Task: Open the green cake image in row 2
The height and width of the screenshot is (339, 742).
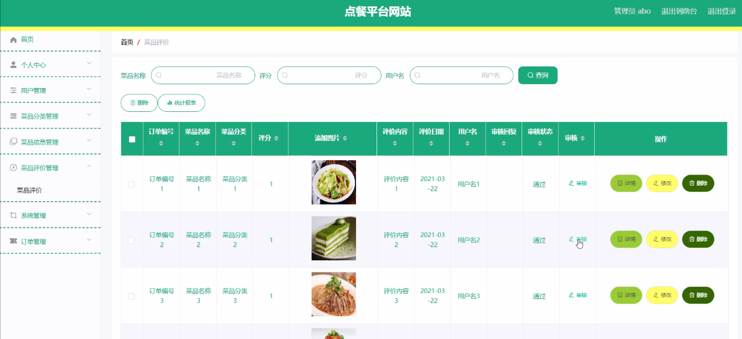Action: pyautogui.click(x=333, y=238)
